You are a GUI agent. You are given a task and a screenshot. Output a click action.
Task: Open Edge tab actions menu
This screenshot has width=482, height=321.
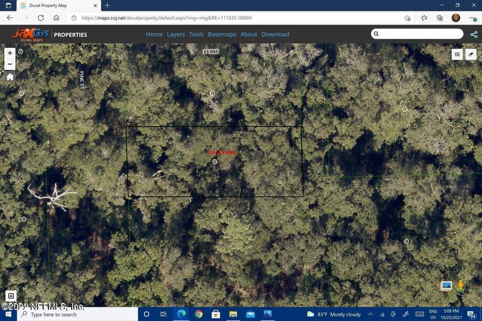tap(8, 5)
